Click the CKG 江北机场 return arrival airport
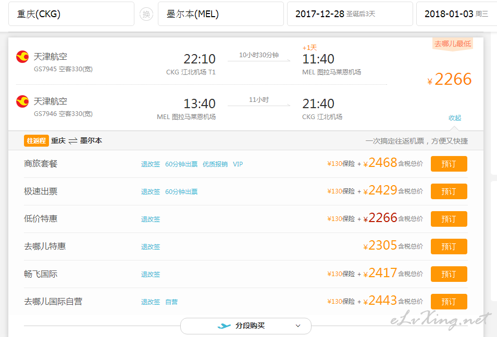Screen dimensions: 497x337 click(x=322, y=117)
